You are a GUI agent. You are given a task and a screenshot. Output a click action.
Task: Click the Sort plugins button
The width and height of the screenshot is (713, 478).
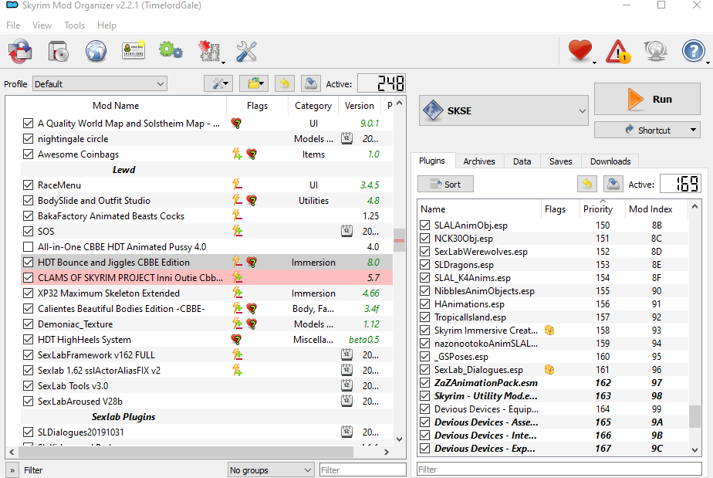(x=446, y=184)
